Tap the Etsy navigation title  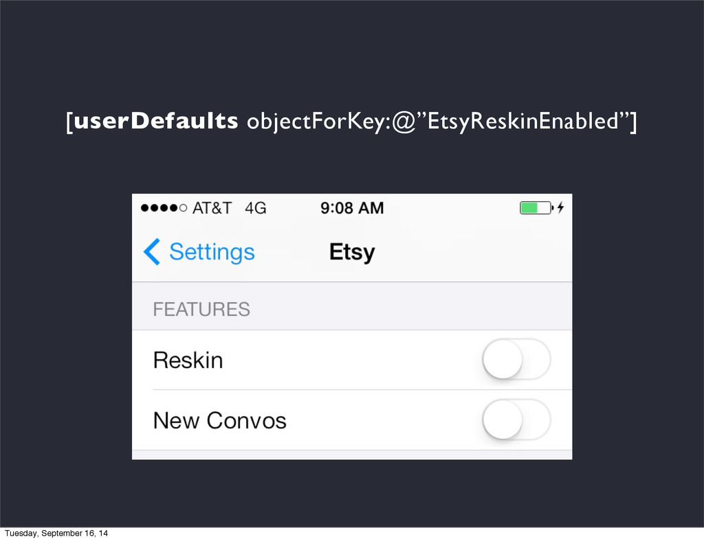coord(352,252)
